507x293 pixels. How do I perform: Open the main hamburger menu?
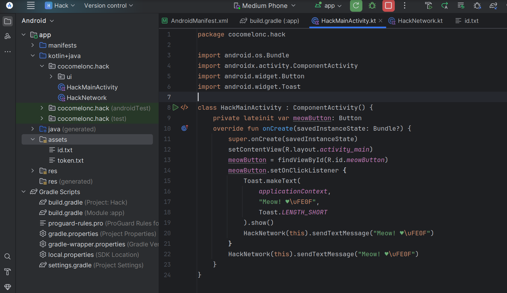pos(31,5)
